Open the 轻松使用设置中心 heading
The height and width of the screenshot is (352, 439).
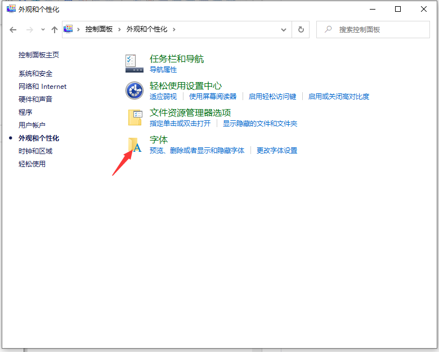[186, 85]
